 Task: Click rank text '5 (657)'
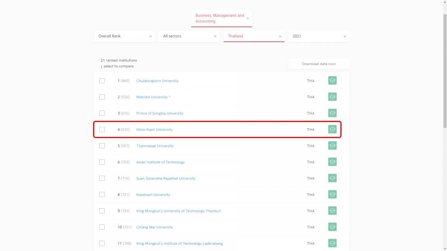(x=124, y=146)
